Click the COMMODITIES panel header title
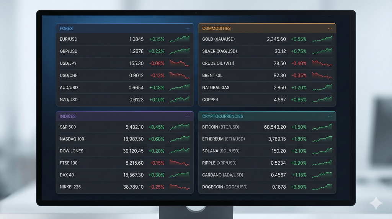The height and width of the screenshot is (219, 392). pos(216,28)
